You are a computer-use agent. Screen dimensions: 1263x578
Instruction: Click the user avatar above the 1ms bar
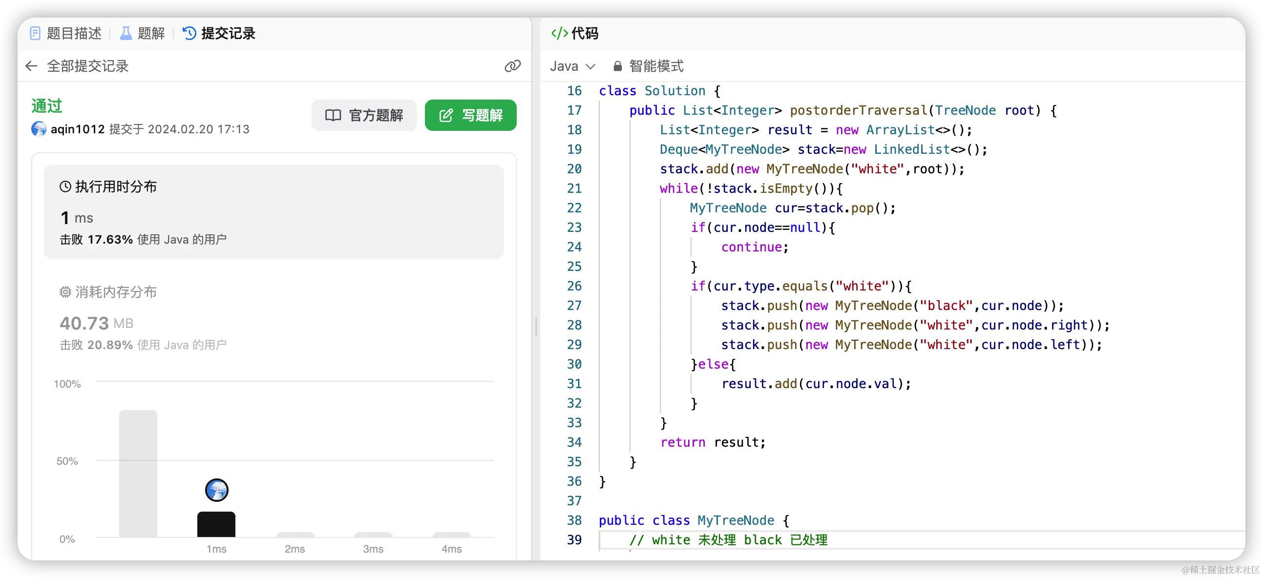coord(217,490)
